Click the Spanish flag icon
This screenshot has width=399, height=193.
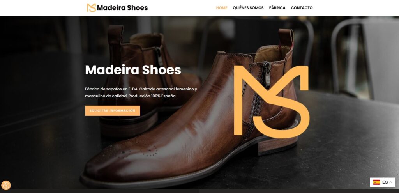tap(376, 182)
